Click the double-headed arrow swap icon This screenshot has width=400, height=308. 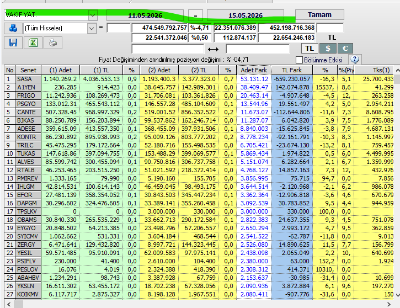[213, 49]
